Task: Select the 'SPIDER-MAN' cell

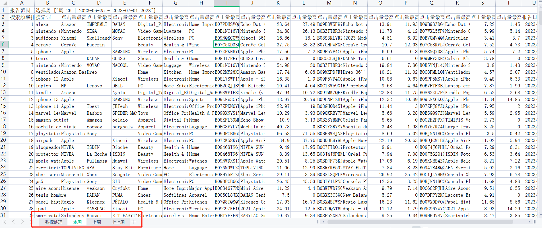Action: [124, 113]
